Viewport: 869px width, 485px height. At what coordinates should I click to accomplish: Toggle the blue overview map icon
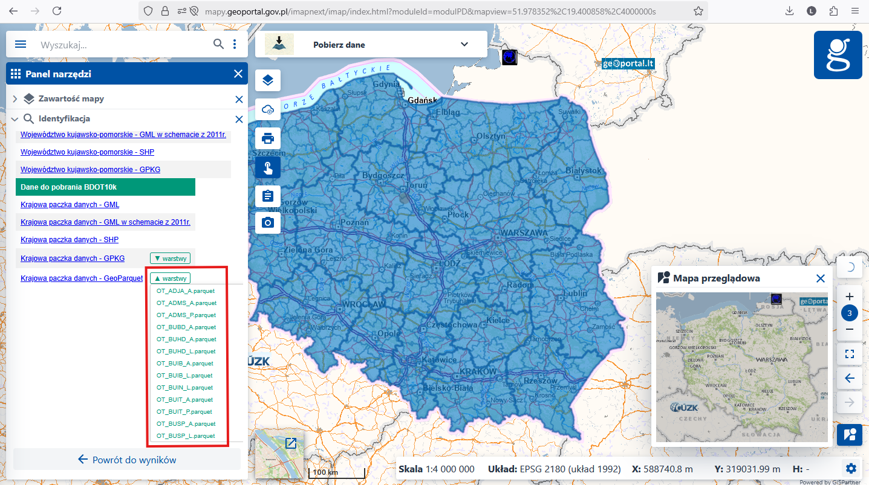point(849,434)
